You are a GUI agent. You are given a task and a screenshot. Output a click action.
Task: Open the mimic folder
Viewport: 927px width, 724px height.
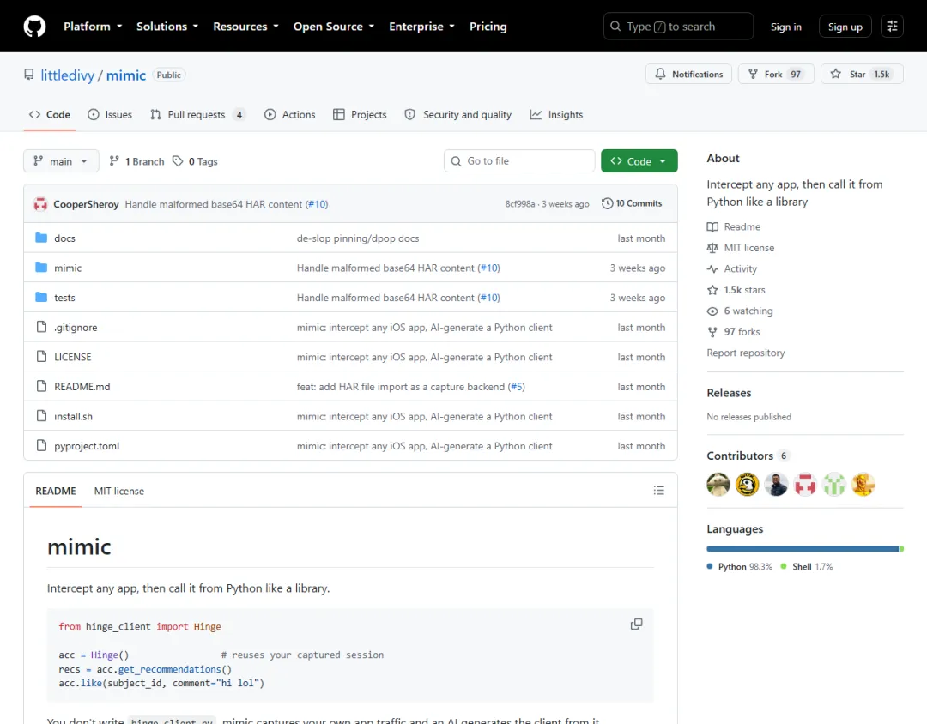pyautogui.click(x=68, y=268)
